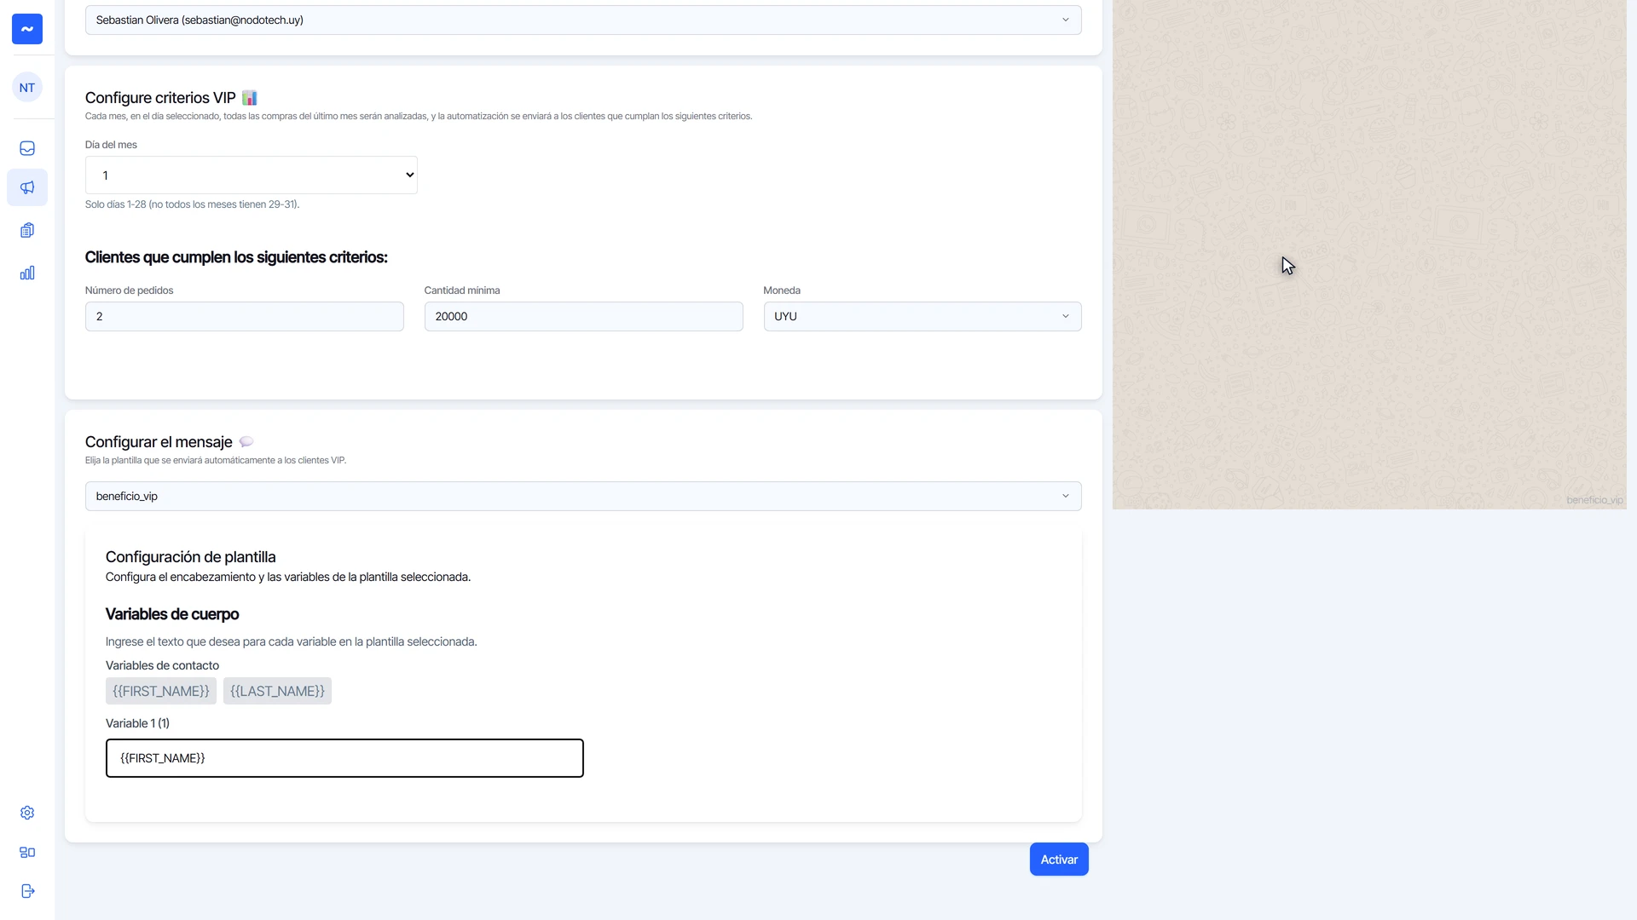Click the Activar button
Image resolution: width=1637 pixels, height=920 pixels.
tap(1059, 860)
